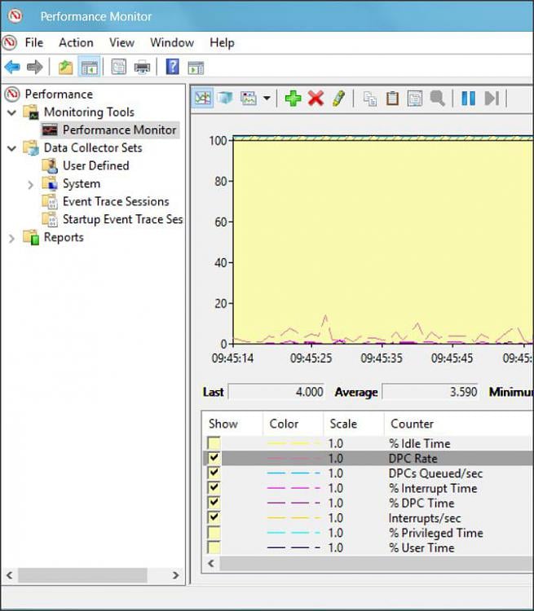Viewport: 534px width, 611px height.
Task: Click the View Current Activity graph icon
Action: (x=202, y=98)
